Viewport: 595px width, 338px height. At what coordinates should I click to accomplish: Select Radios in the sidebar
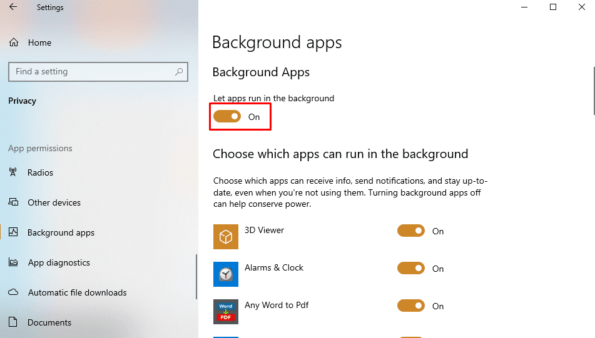point(40,172)
